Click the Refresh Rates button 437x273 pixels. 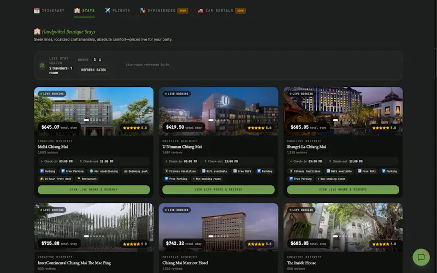pyautogui.click(x=93, y=70)
